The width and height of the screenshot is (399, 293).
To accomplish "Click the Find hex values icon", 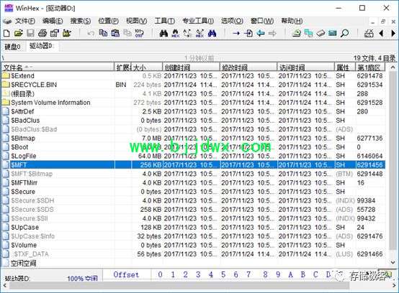I will click(x=176, y=33).
